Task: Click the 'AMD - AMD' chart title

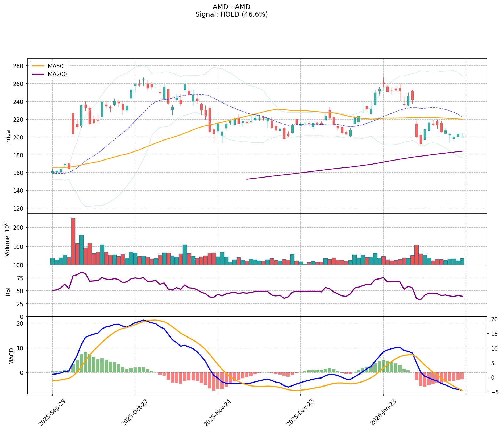Action: coord(231,7)
